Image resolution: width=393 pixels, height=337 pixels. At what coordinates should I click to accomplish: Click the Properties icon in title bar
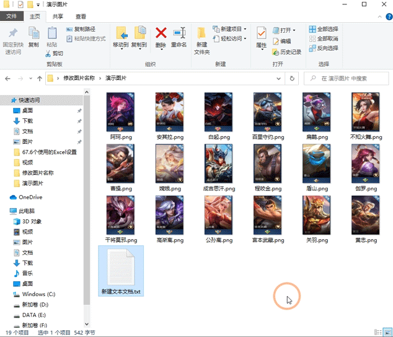[x=20, y=4]
